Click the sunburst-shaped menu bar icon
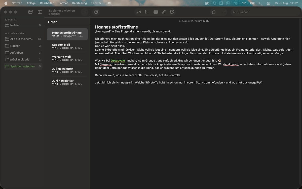The width and height of the screenshot is (302, 189). tap(236, 3)
